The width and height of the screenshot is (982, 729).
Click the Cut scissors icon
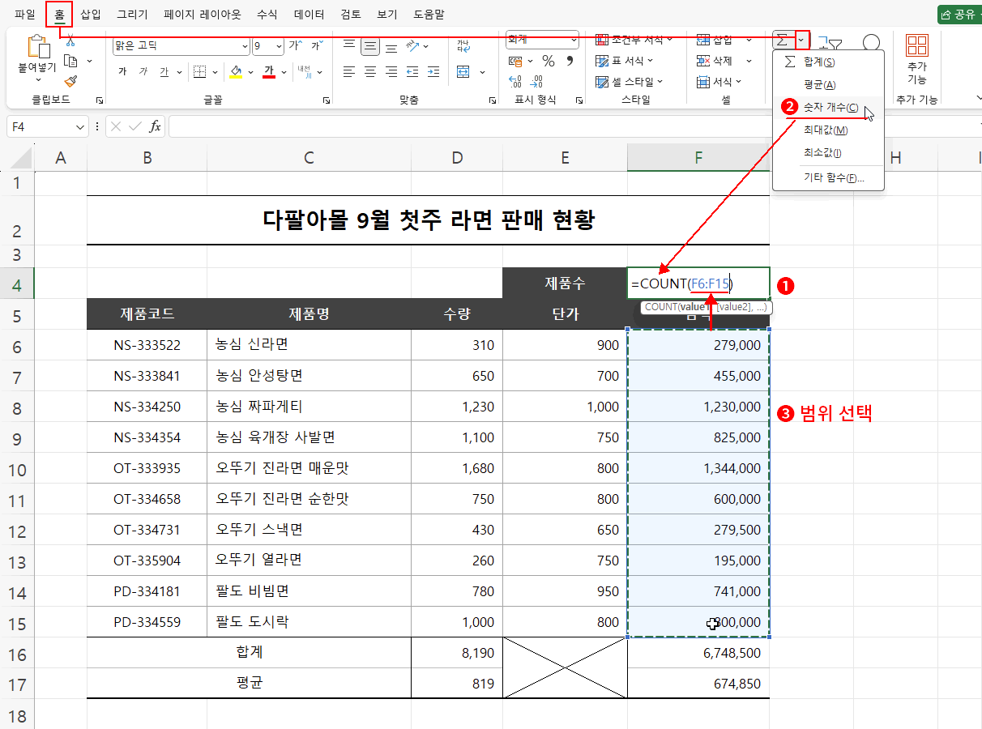(70, 40)
